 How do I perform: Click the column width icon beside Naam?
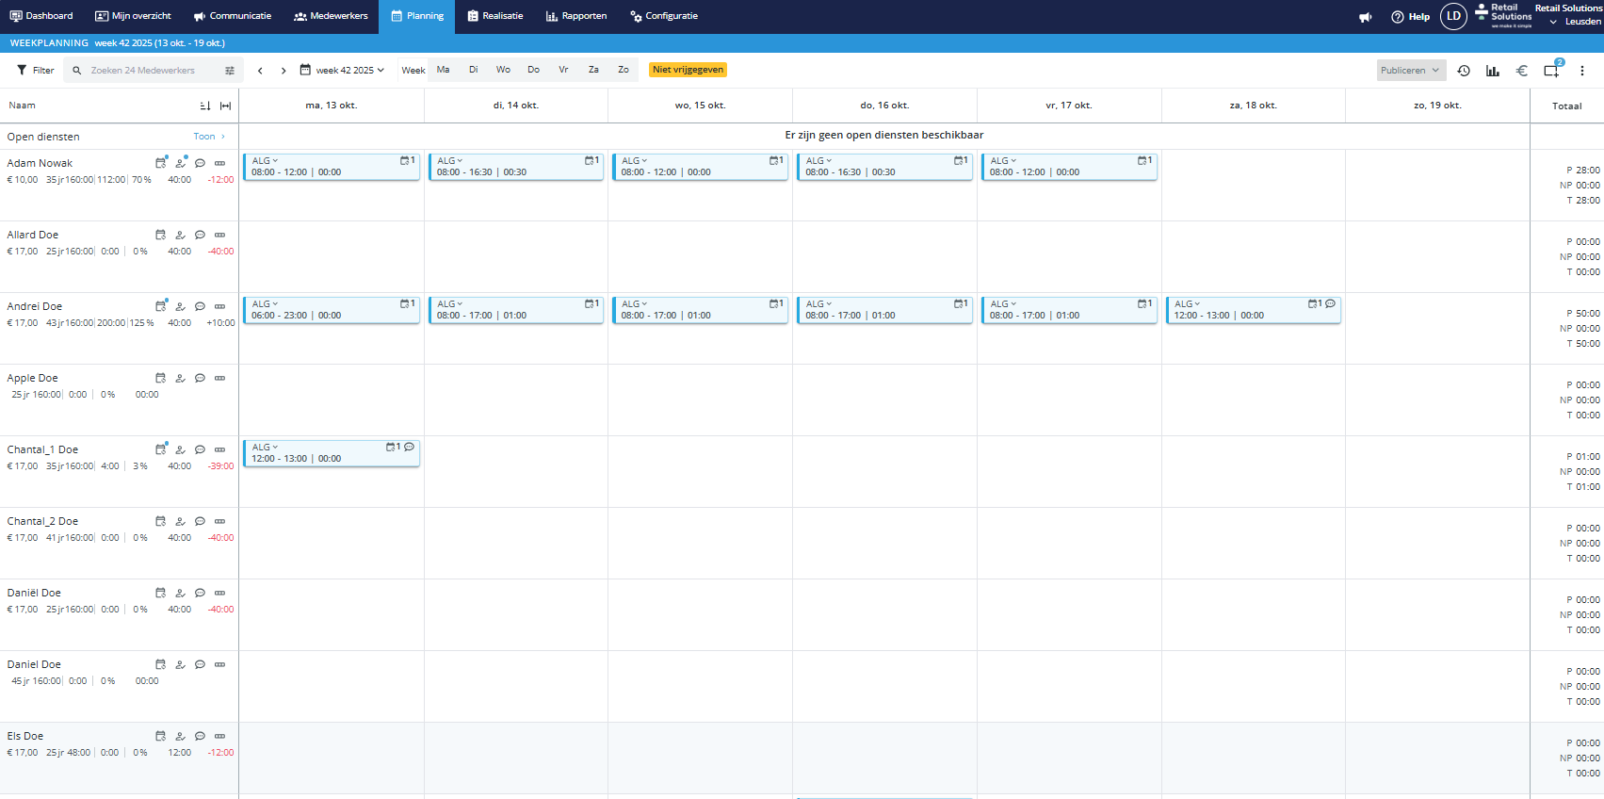(x=226, y=106)
